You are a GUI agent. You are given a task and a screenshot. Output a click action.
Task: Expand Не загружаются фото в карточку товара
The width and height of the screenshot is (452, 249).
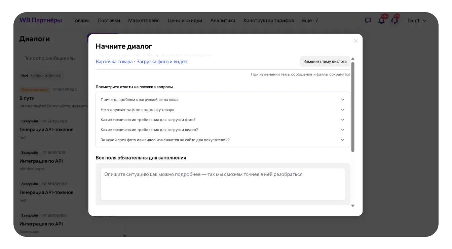point(223,110)
